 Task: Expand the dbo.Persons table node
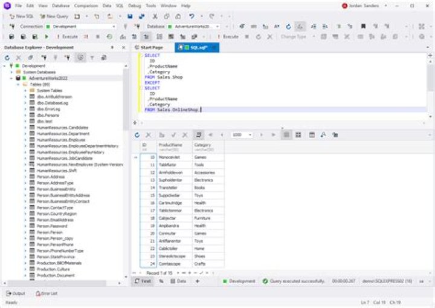[25, 115]
